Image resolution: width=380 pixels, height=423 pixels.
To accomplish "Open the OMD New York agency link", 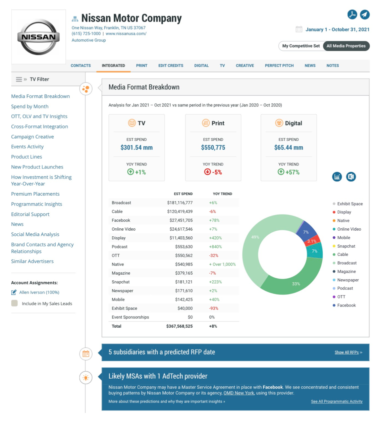I will (239, 393).
